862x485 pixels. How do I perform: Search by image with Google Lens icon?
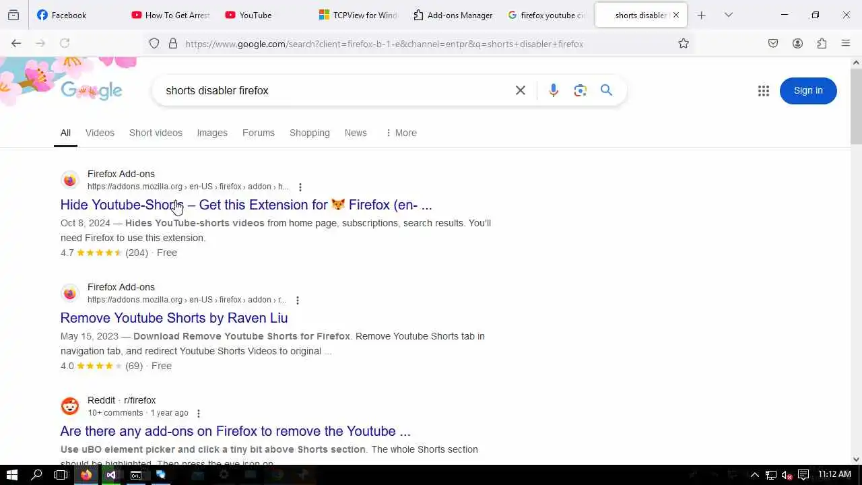tap(581, 90)
